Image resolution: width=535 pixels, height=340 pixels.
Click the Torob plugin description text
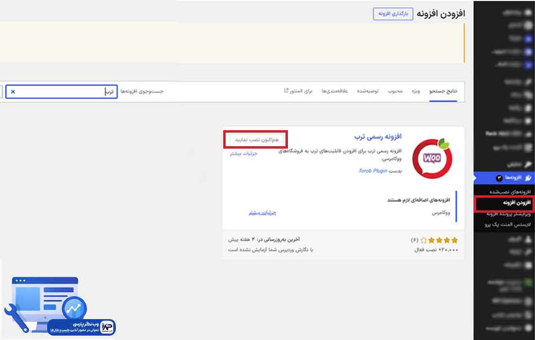pyautogui.click(x=340, y=154)
